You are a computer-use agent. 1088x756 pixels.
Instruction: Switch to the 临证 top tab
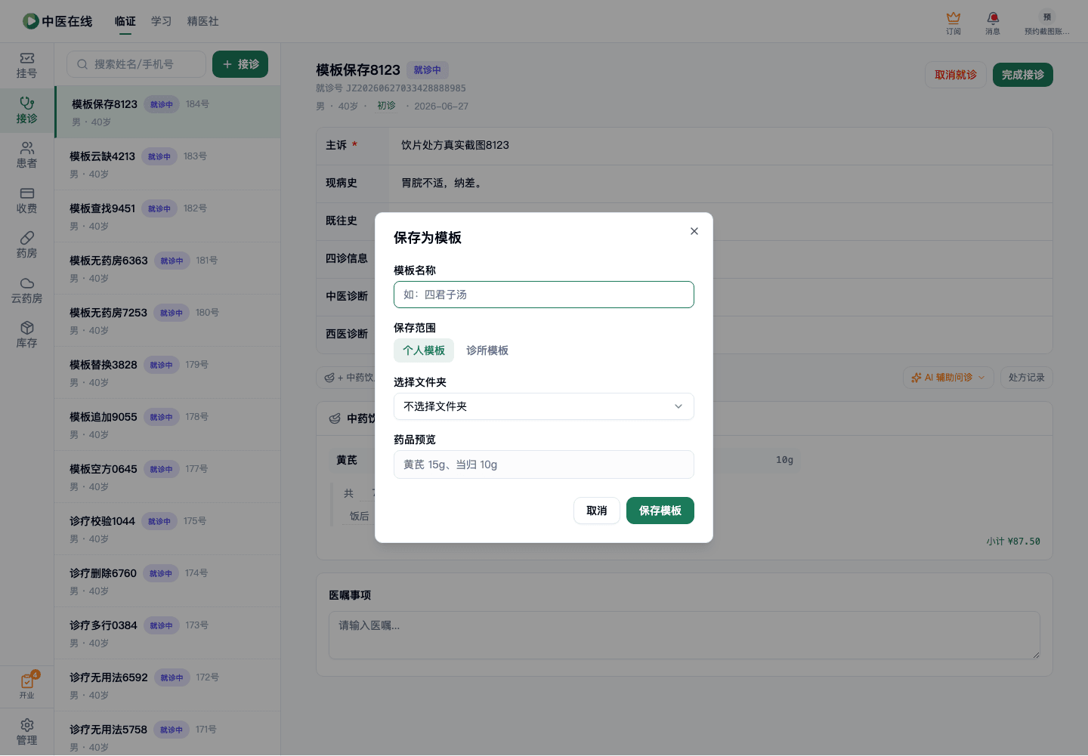(125, 21)
